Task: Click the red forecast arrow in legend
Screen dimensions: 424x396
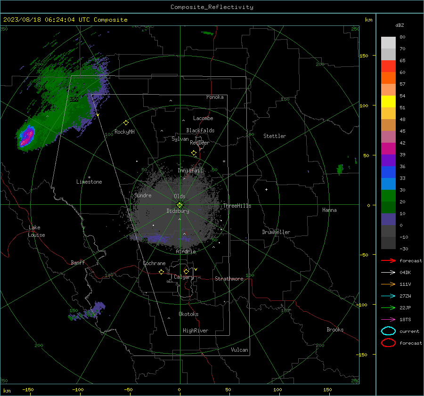Action: coord(388,260)
